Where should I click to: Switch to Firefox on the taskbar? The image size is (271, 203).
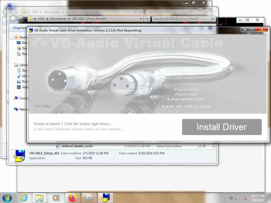click(73, 198)
